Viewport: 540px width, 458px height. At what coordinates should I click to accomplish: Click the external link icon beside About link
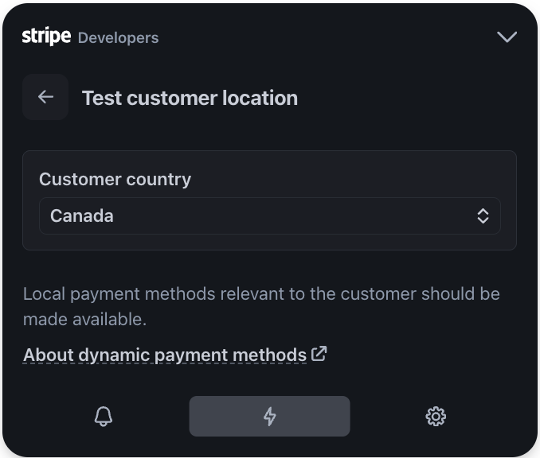pyautogui.click(x=319, y=354)
